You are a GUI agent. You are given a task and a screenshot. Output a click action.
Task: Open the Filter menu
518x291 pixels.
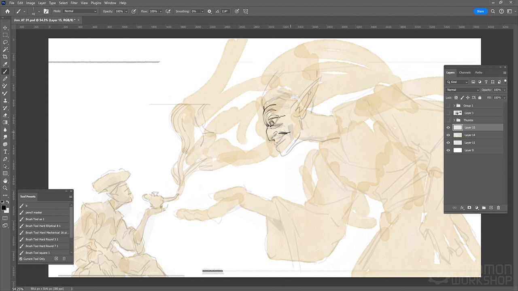[74, 3]
